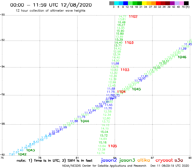
Task: Click the 15.72 wave height value
Action: point(104,135)
